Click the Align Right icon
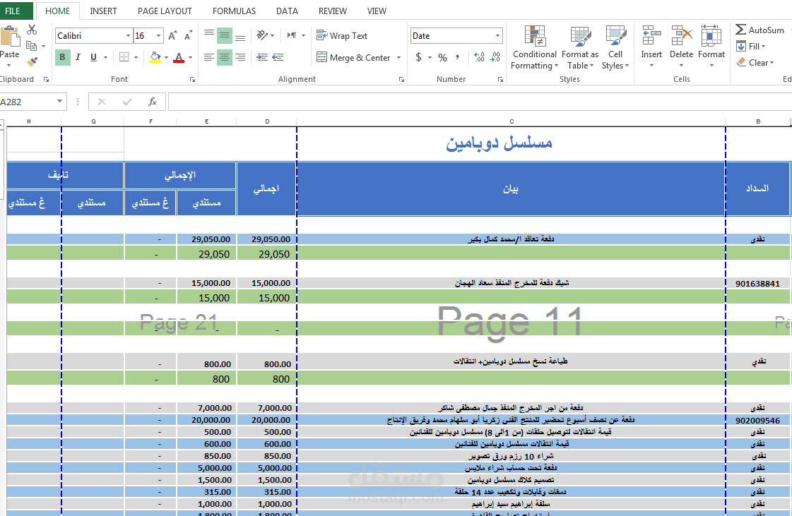This screenshot has height=516, width=792. point(240,57)
